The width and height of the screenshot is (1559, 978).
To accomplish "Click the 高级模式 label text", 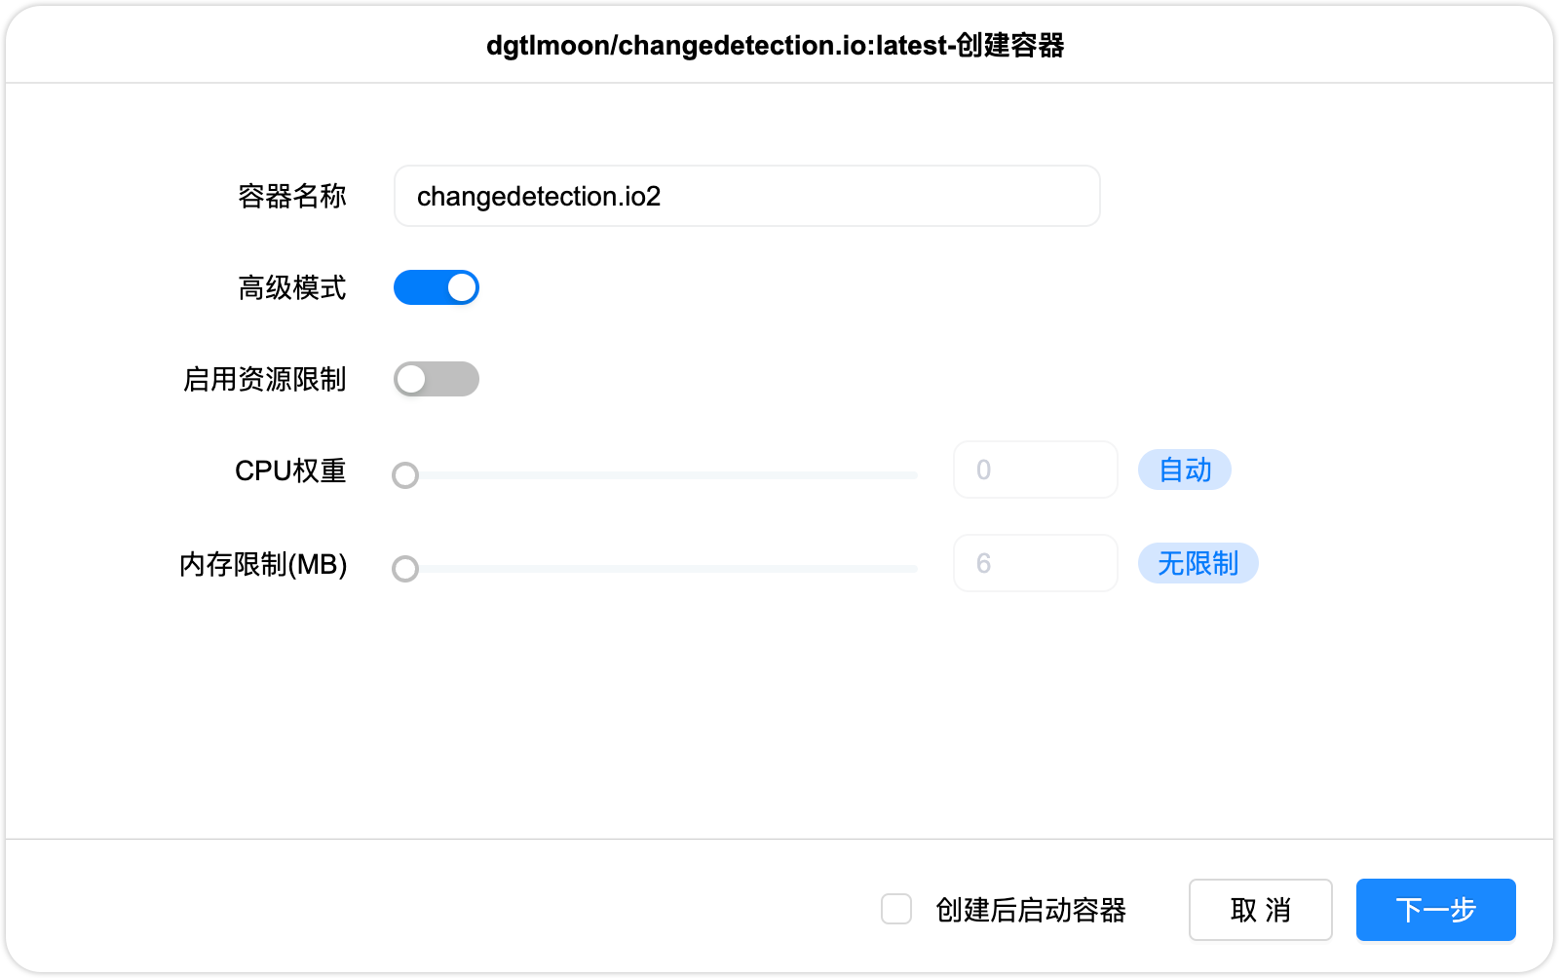I will tap(291, 287).
